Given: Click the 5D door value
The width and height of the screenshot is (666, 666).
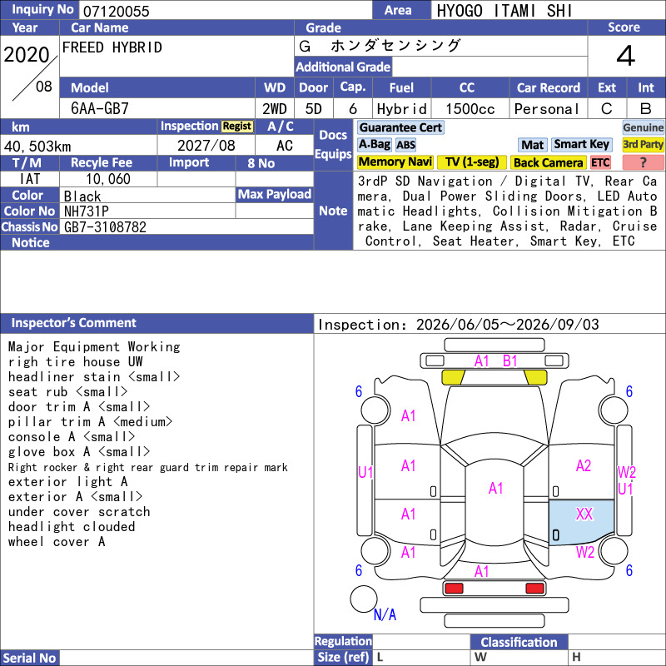Looking at the screenshot, I should pyautogui.click(x=314, y=109).
